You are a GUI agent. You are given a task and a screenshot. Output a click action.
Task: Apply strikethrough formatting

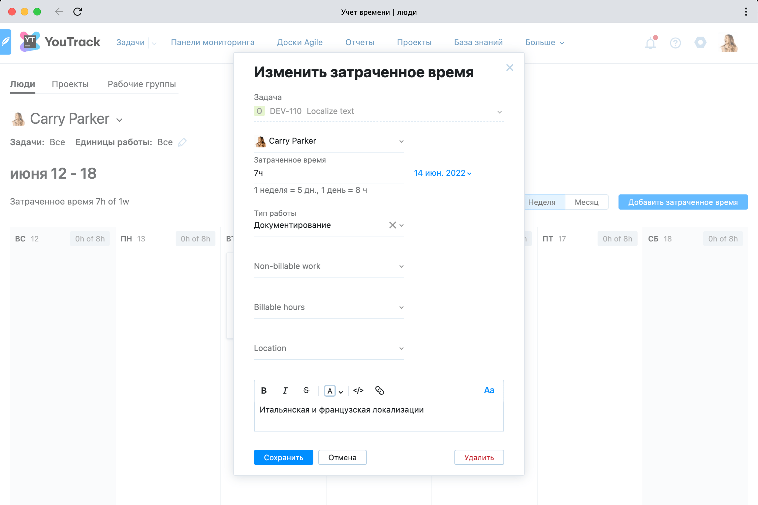(306, 391)
